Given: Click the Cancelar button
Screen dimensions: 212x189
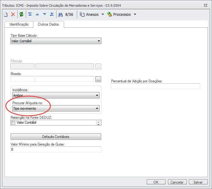Looking at the screenshot, I should (x=177, y=182).
